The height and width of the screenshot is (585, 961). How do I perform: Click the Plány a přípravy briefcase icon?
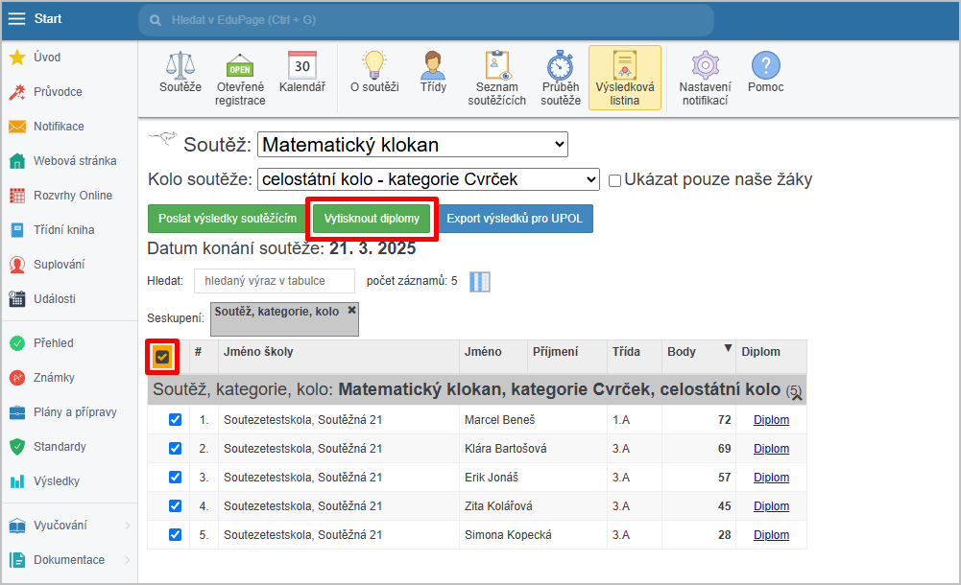point(17,412)
